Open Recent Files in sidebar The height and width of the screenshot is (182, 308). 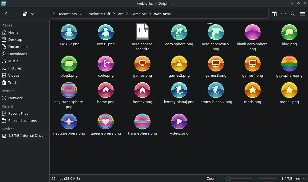[25, 113]
